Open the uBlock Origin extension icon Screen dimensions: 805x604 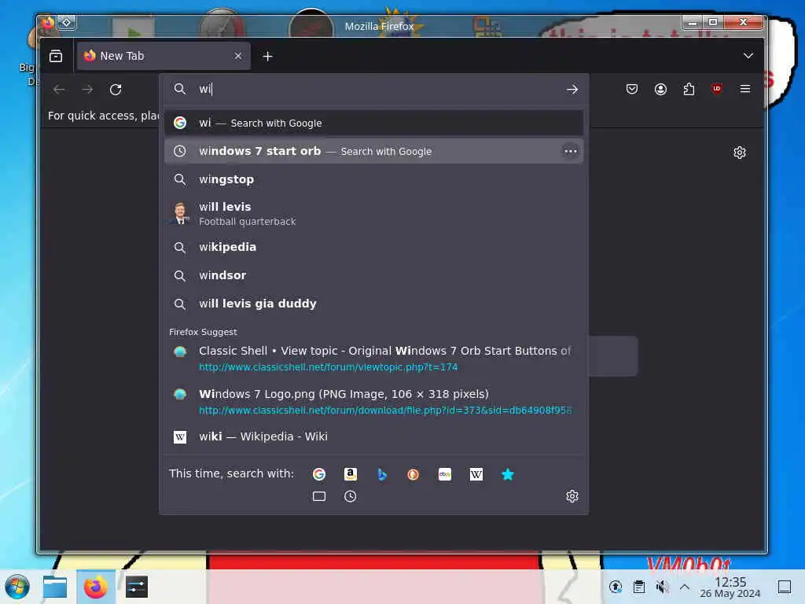click(717, 89)
